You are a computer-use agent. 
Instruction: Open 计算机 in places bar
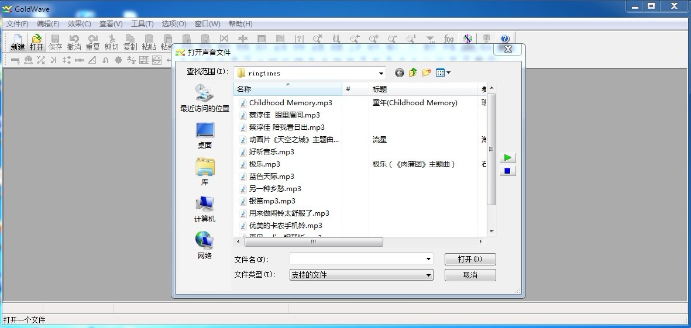click(x=204, y=209)
